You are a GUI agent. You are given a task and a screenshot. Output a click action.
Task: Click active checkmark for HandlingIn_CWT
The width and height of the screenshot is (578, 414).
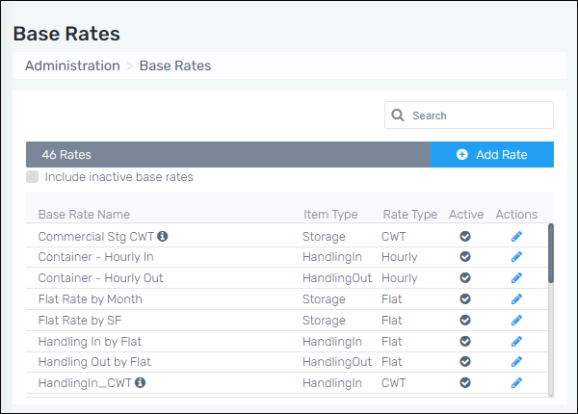465,382
